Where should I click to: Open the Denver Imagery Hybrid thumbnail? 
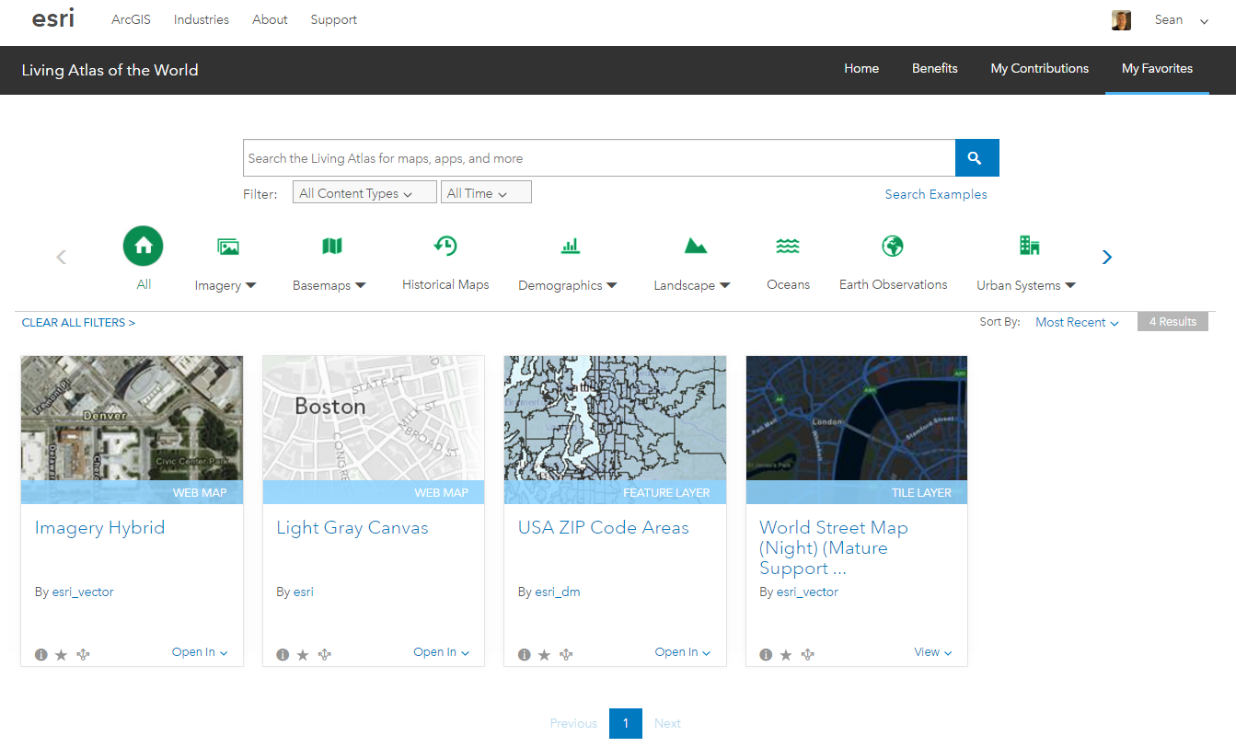coord(133,430)
